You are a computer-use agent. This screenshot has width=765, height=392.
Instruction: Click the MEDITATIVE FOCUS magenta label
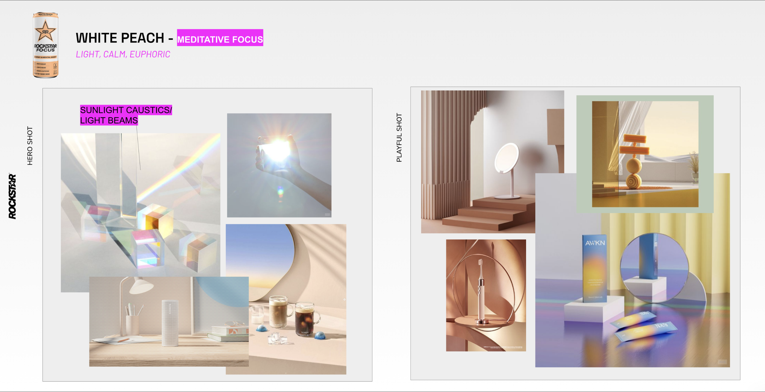coord(220,38)
